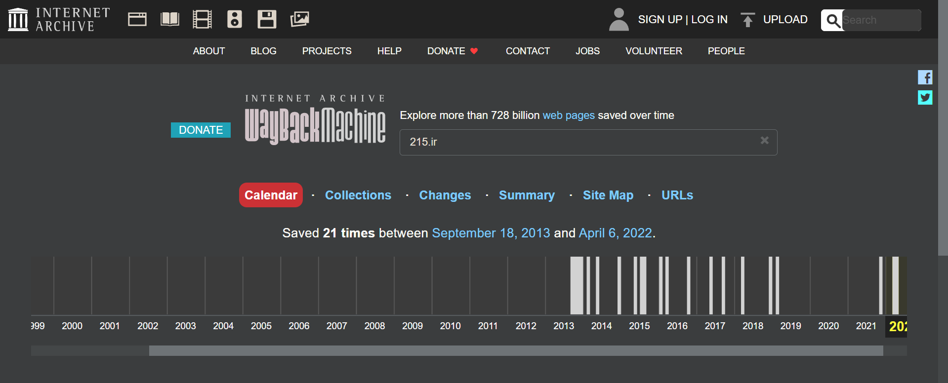Click the Upload arrow icon

pos(747,20)
